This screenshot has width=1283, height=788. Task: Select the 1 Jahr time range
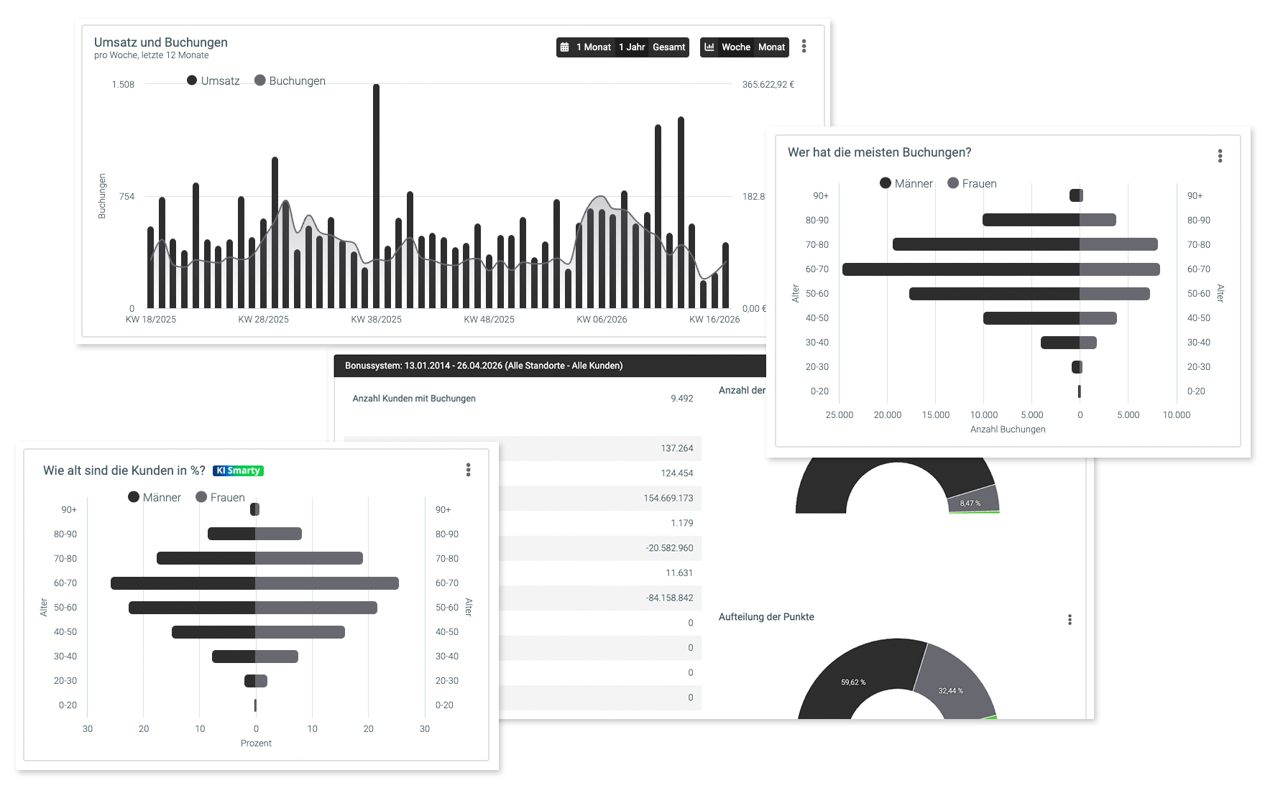(632, 47)
